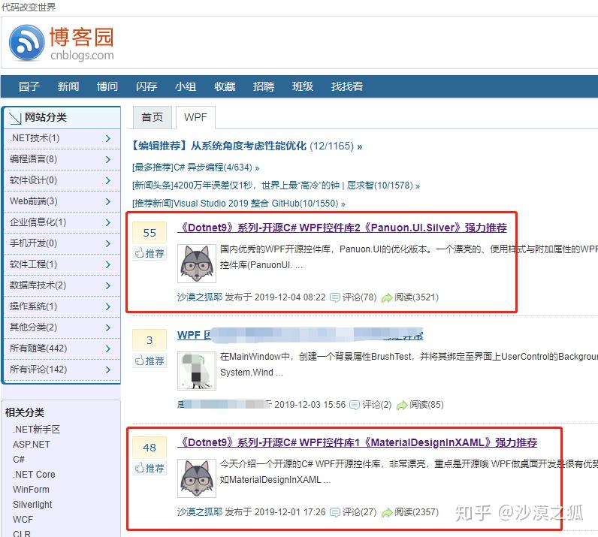Expand the 所有随笔(442) arrow
The image size is (598, 537).
coord(108,348)
